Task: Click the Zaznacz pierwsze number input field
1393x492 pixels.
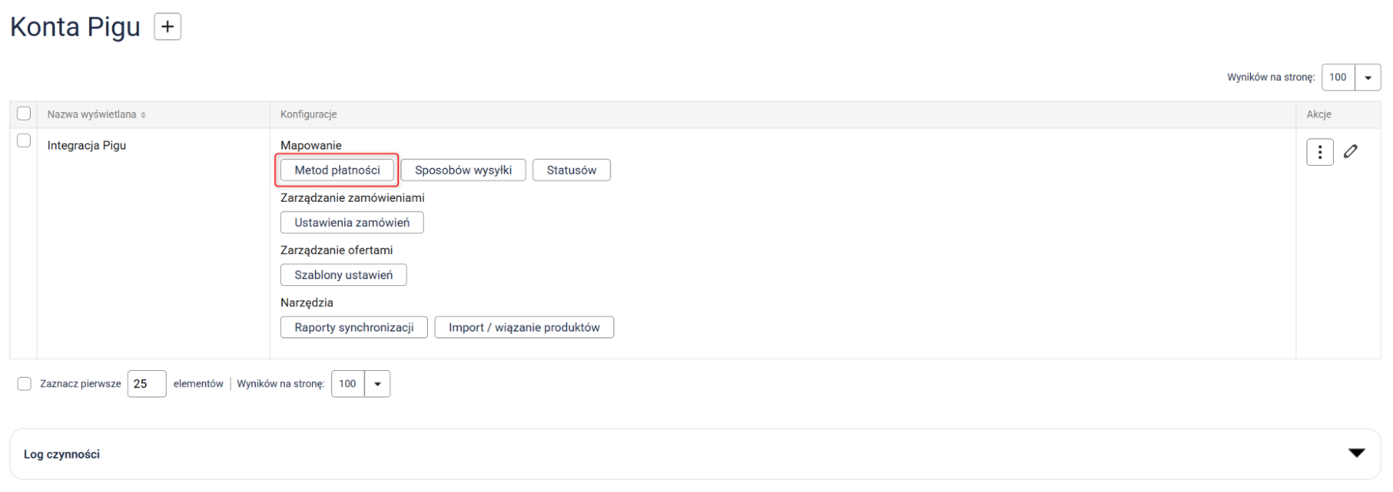Action: [146, 384]
